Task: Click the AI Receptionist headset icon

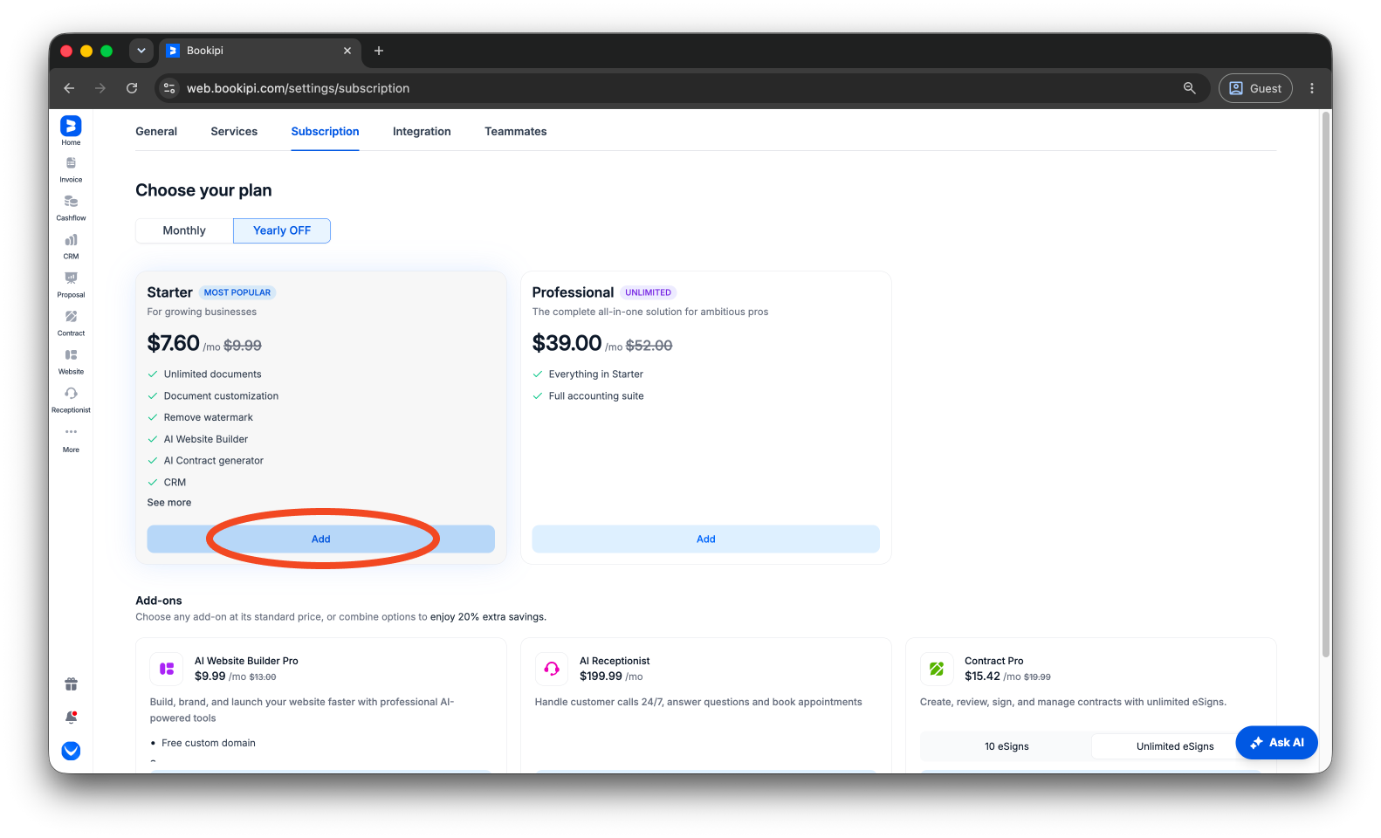Action: click(x=552, y=669)
